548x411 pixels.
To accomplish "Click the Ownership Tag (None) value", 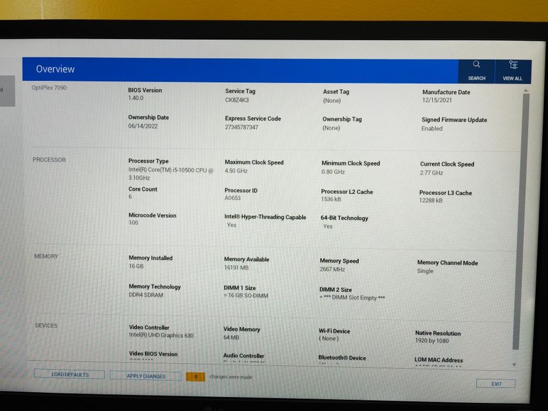I will (x=331, y=128).
